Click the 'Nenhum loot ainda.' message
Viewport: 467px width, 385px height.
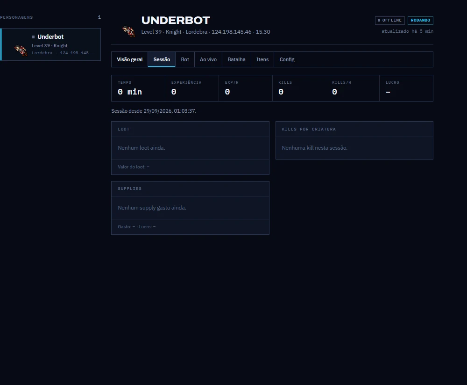pyautogui.click(x=142, y=148)
